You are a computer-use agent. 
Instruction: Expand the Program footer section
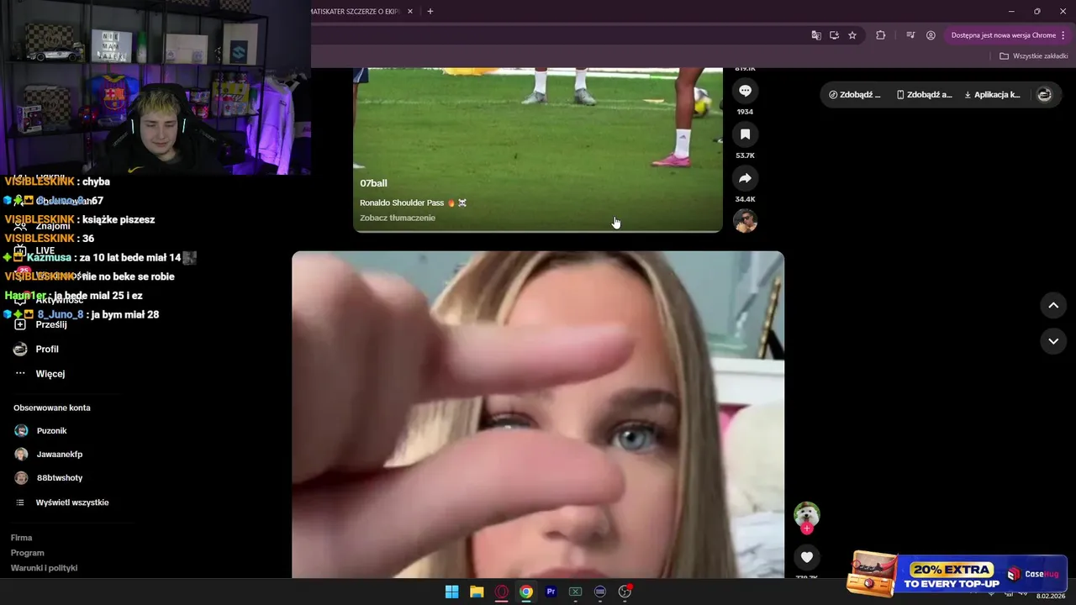(x=27, y=553)
